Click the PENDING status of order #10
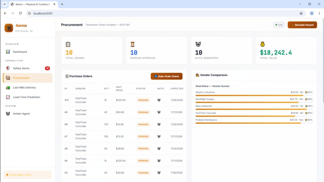 tap(143, 100)
